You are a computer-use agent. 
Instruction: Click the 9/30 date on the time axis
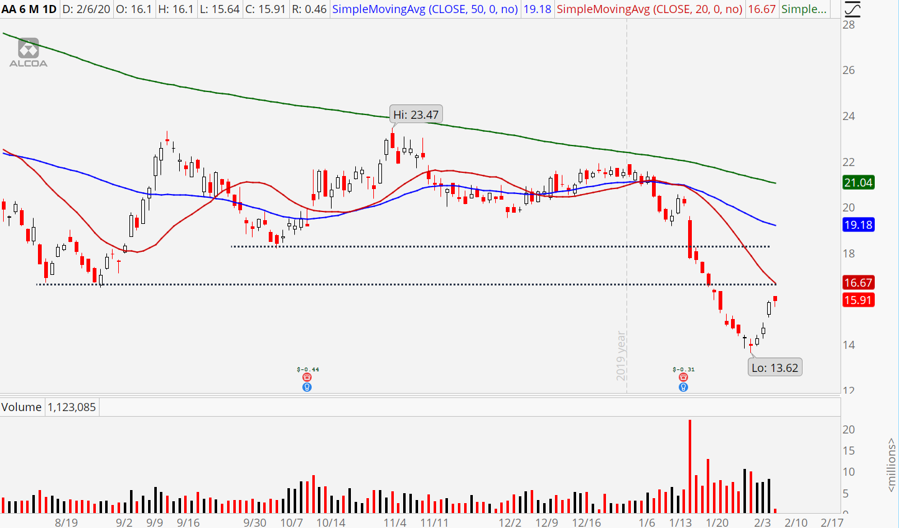click(254, 522)
